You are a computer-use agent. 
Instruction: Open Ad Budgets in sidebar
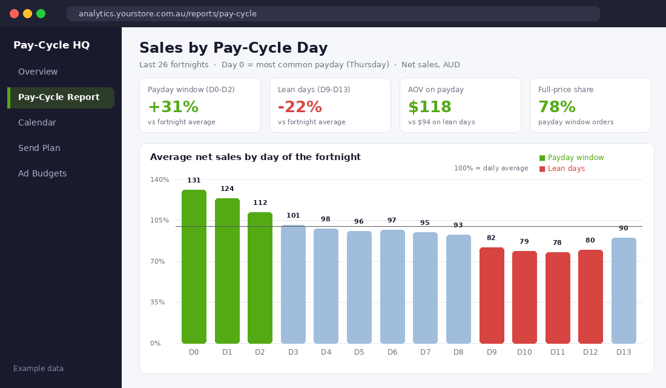[42, 173]
